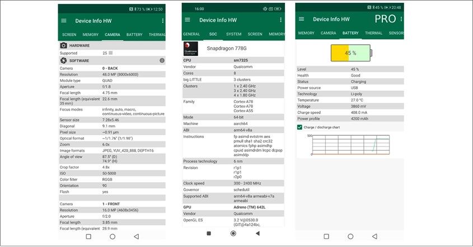Image resolution: width=473 pixels, height=247 pixels.
Task: Tap back triangle in right phone
Action: click(374, 236)
